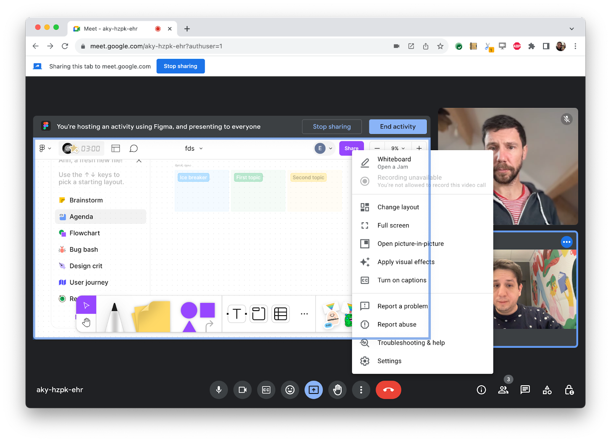
Task: Open the zoom percentage dropdown
Action: point(398,148)
